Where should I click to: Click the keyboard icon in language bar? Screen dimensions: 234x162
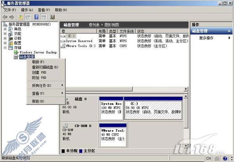(x=217, y=159)
